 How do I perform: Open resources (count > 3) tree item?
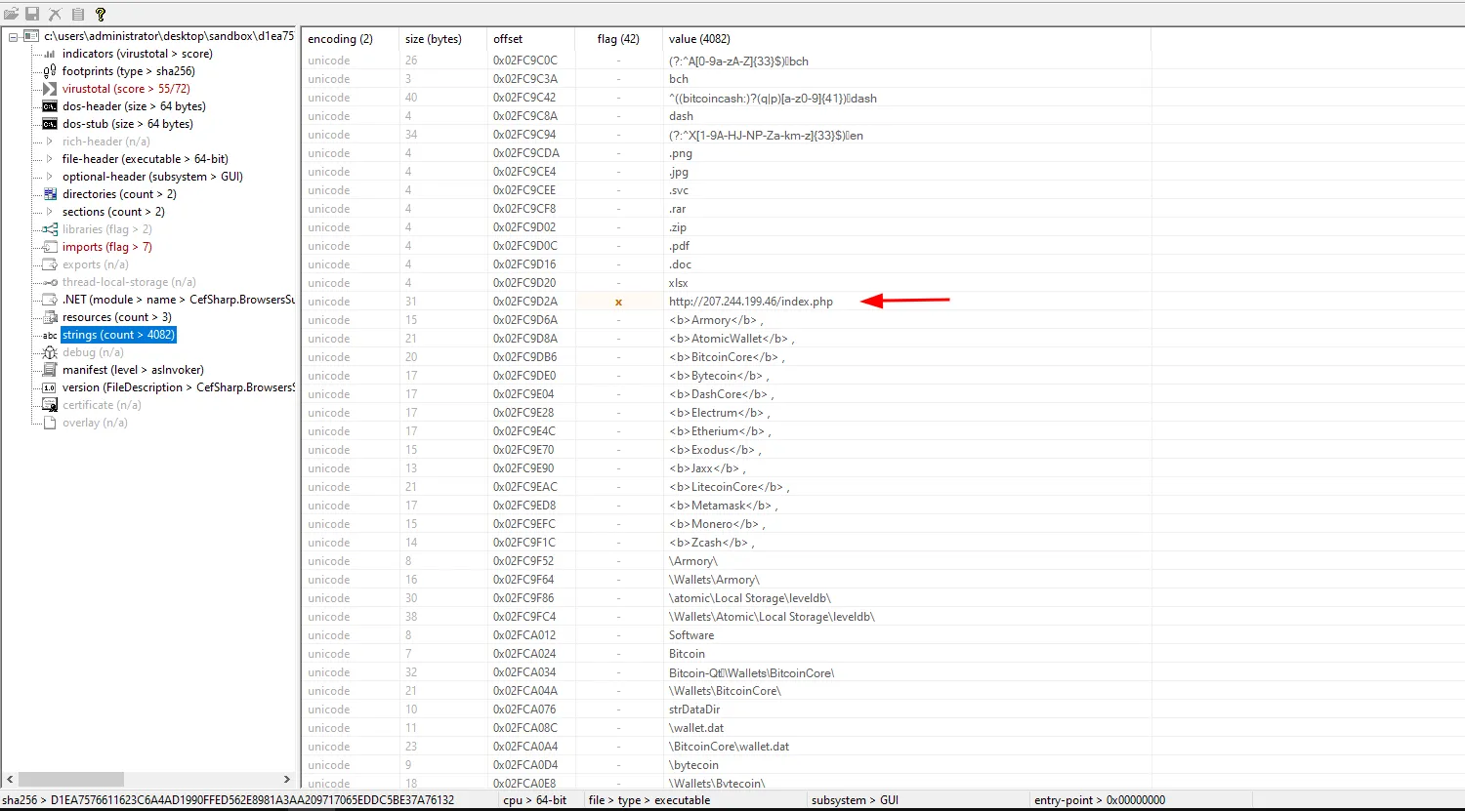pyautogui.click(x=116, y=317)
